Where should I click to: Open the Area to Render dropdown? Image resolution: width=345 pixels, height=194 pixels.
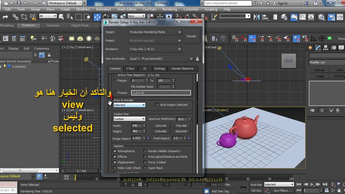pos(129,105)
